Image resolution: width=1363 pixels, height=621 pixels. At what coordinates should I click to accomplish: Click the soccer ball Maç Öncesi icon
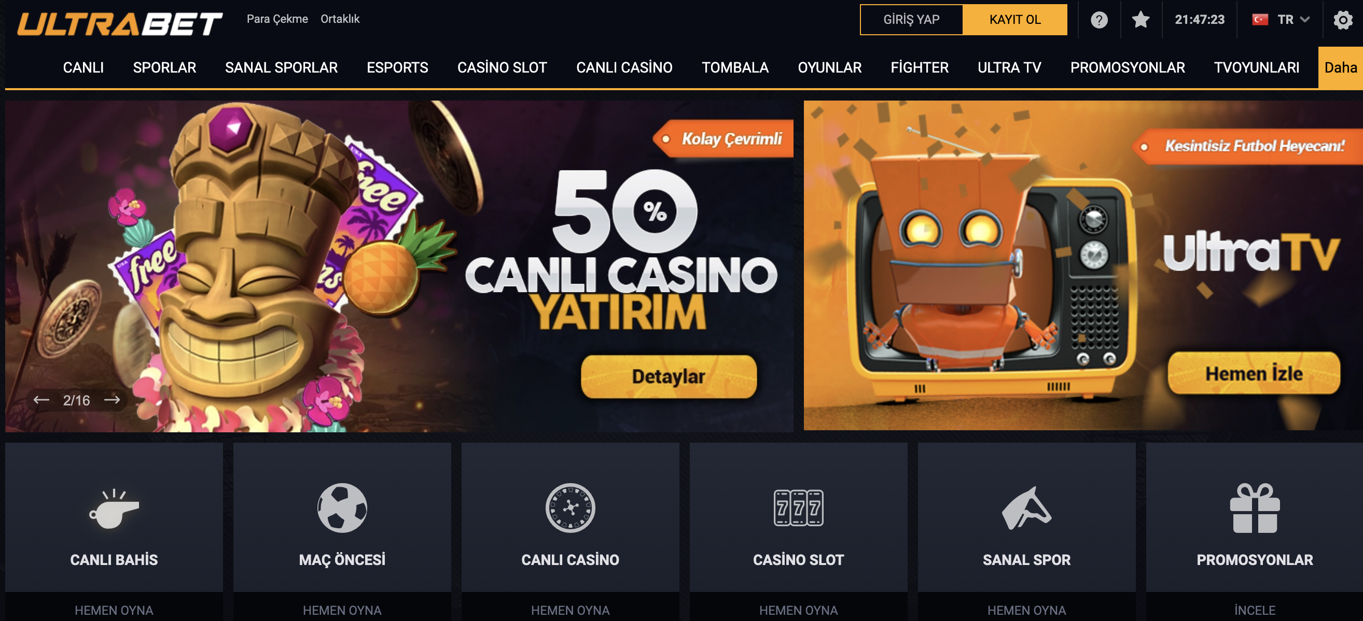[x=342, y=508]
